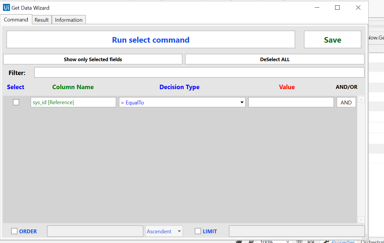Enable the LIMIT checkbox

(x=198, y=231)
